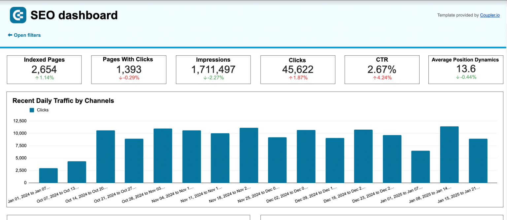Select the CTR metric card
Screen dimensions: 507x220
coord(382,70)
